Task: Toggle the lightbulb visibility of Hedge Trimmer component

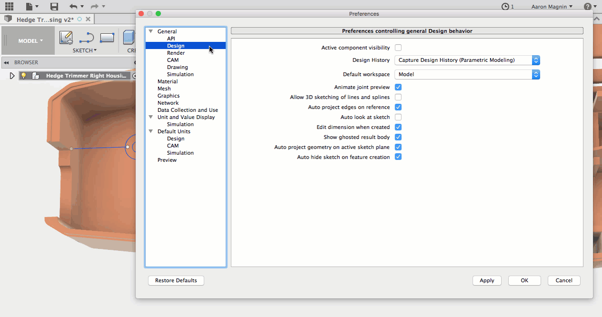Action: pyautogui.click(x=23, y=76)
